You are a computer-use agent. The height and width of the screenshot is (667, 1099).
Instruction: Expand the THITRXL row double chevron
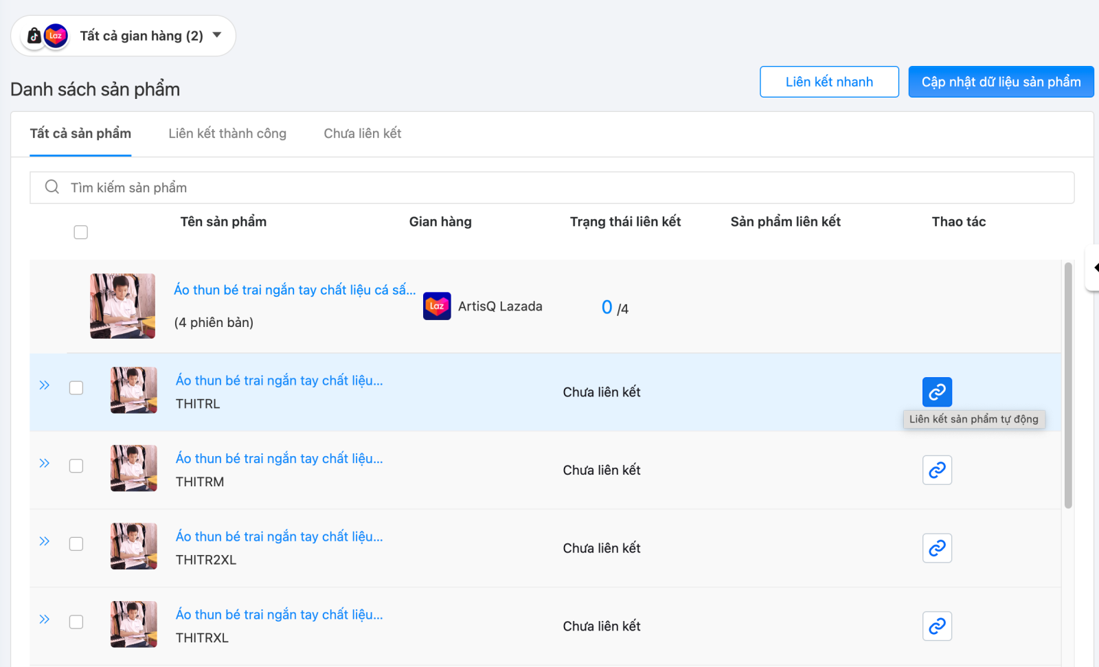[45, 620]
